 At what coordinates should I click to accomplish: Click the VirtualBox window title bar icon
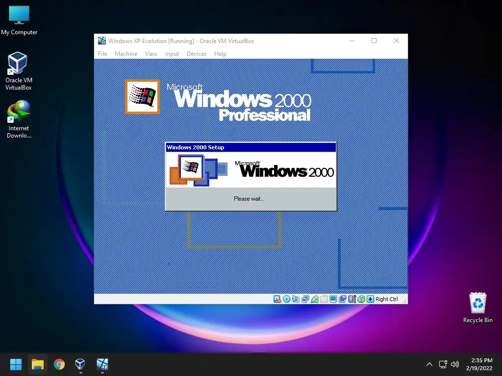pyautogui.click(x=102, y=41)
